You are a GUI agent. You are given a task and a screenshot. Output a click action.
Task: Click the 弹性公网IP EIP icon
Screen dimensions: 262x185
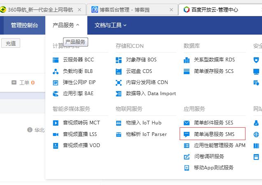56,83
